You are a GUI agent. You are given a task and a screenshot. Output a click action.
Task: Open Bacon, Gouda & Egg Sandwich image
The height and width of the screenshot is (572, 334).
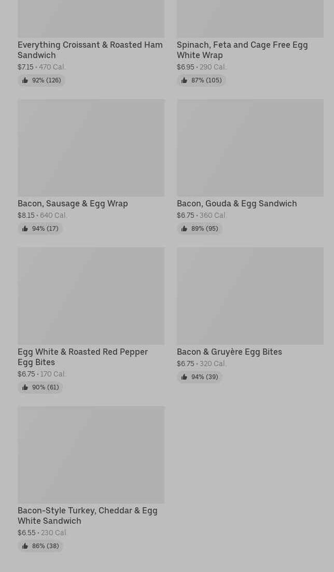pyautogui.click(x=250, y=148)
